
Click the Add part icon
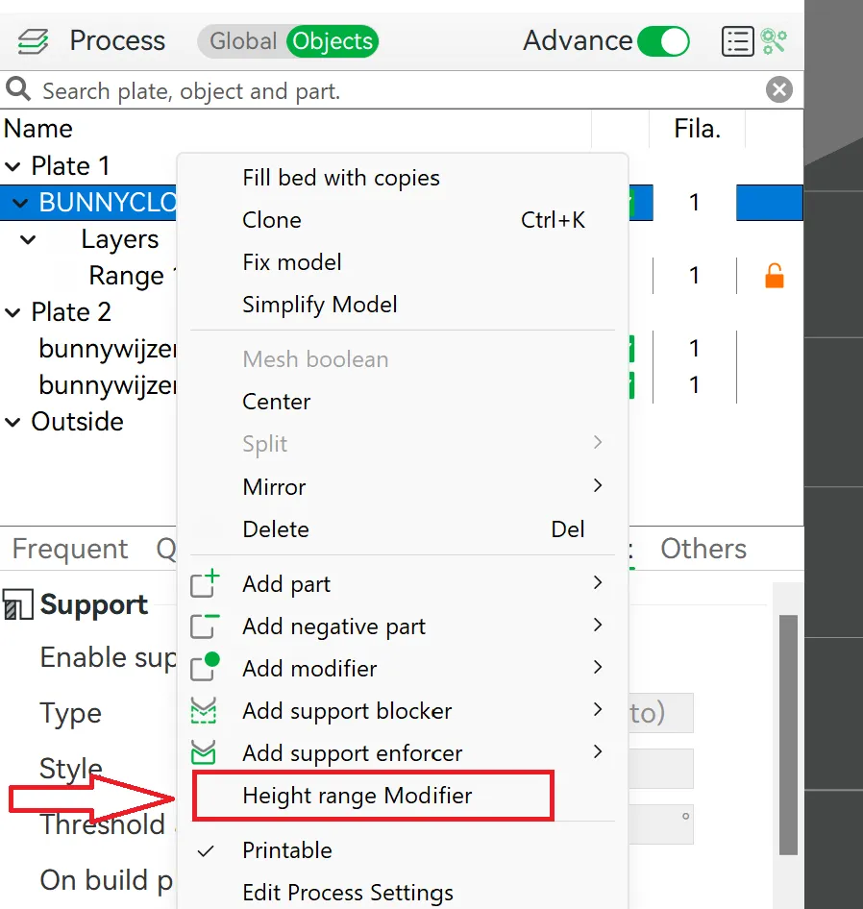[x=205, y=584]
